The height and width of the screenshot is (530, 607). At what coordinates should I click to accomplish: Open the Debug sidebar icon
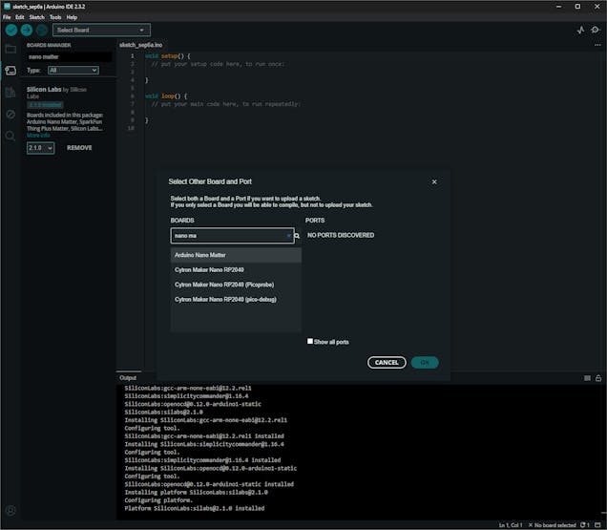[10, 114]
